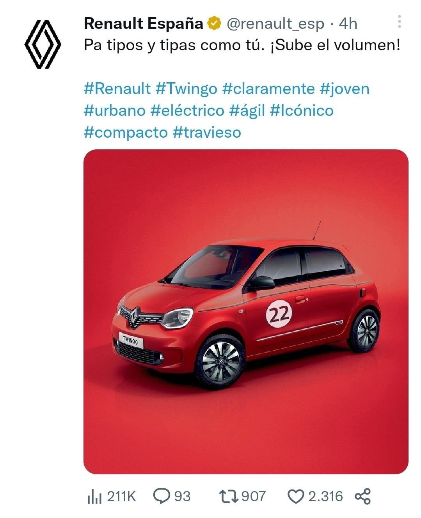
Task: Open the #travieso hashtag
Action: pos(207,132)
